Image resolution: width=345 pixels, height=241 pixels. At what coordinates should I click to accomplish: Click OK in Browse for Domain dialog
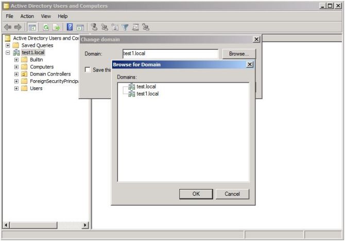196,194
